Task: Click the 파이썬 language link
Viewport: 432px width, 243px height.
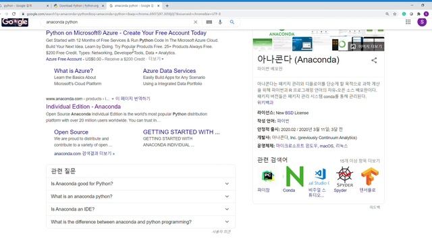Action: point(283,121)
